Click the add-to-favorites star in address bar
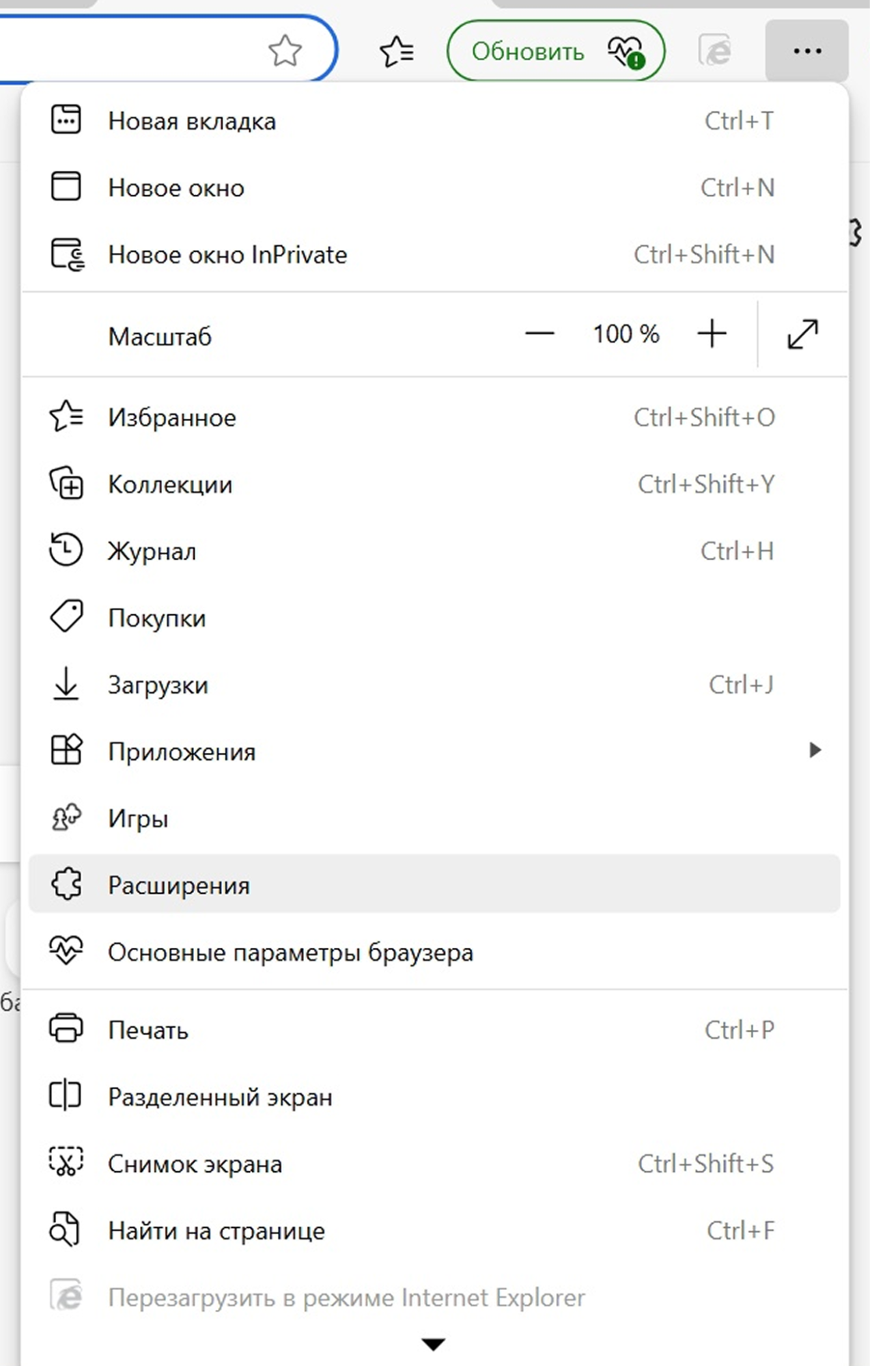The width and height of the screenshot is (870, 1366). (x=285, y=51)
